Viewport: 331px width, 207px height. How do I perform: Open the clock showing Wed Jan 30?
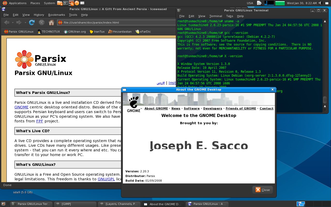(302, 3)
